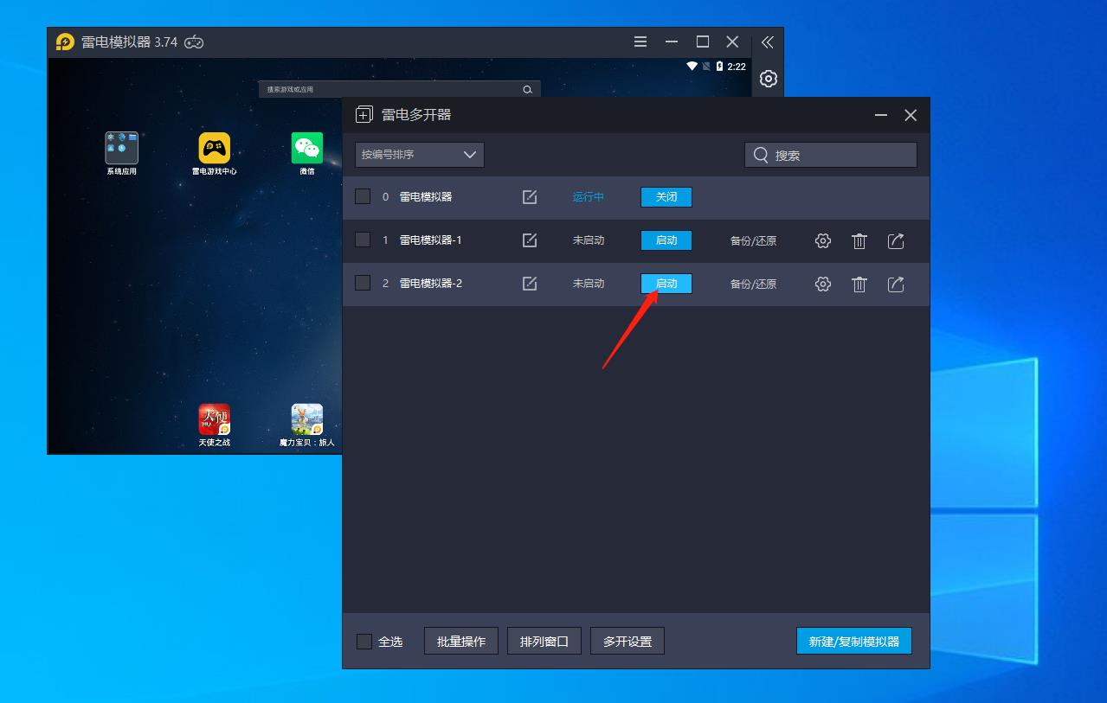Delete 雷电模拟器-1 with trash icon
The width and height of the screenshot is (1107, 703).
coord(859,241)
